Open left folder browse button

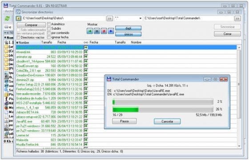click(109, 19)
